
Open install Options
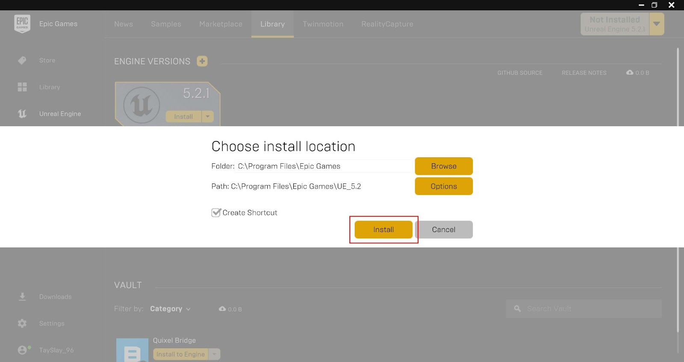pos(444,186)
